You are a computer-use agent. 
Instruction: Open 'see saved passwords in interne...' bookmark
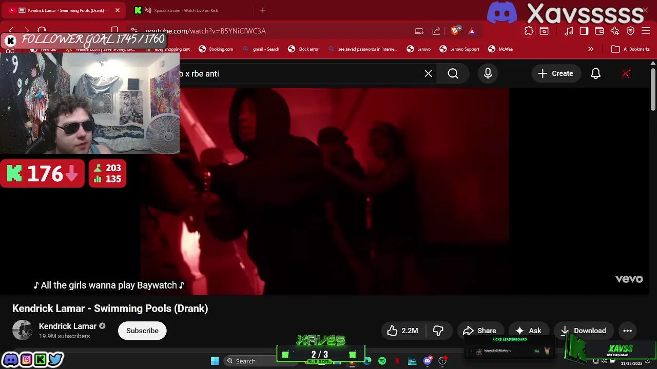coord(363,49)
